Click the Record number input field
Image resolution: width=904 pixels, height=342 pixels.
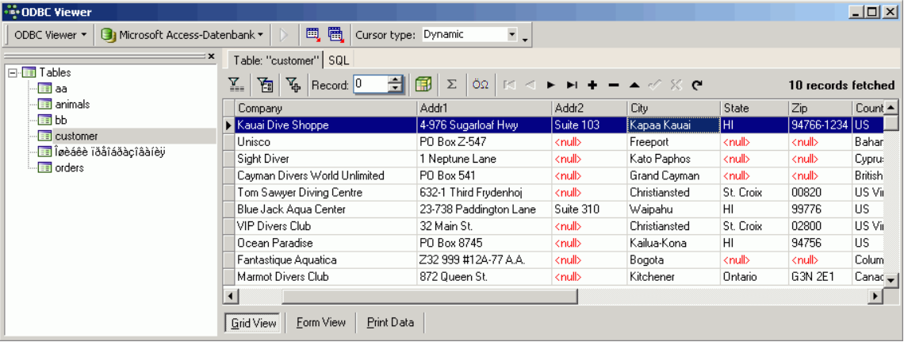click(370, 85)
